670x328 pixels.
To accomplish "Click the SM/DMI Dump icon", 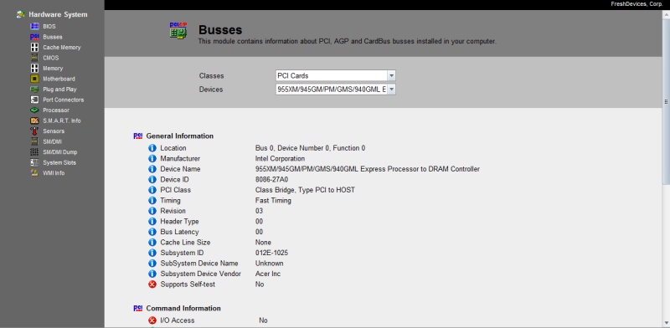I will coord(34,152).
